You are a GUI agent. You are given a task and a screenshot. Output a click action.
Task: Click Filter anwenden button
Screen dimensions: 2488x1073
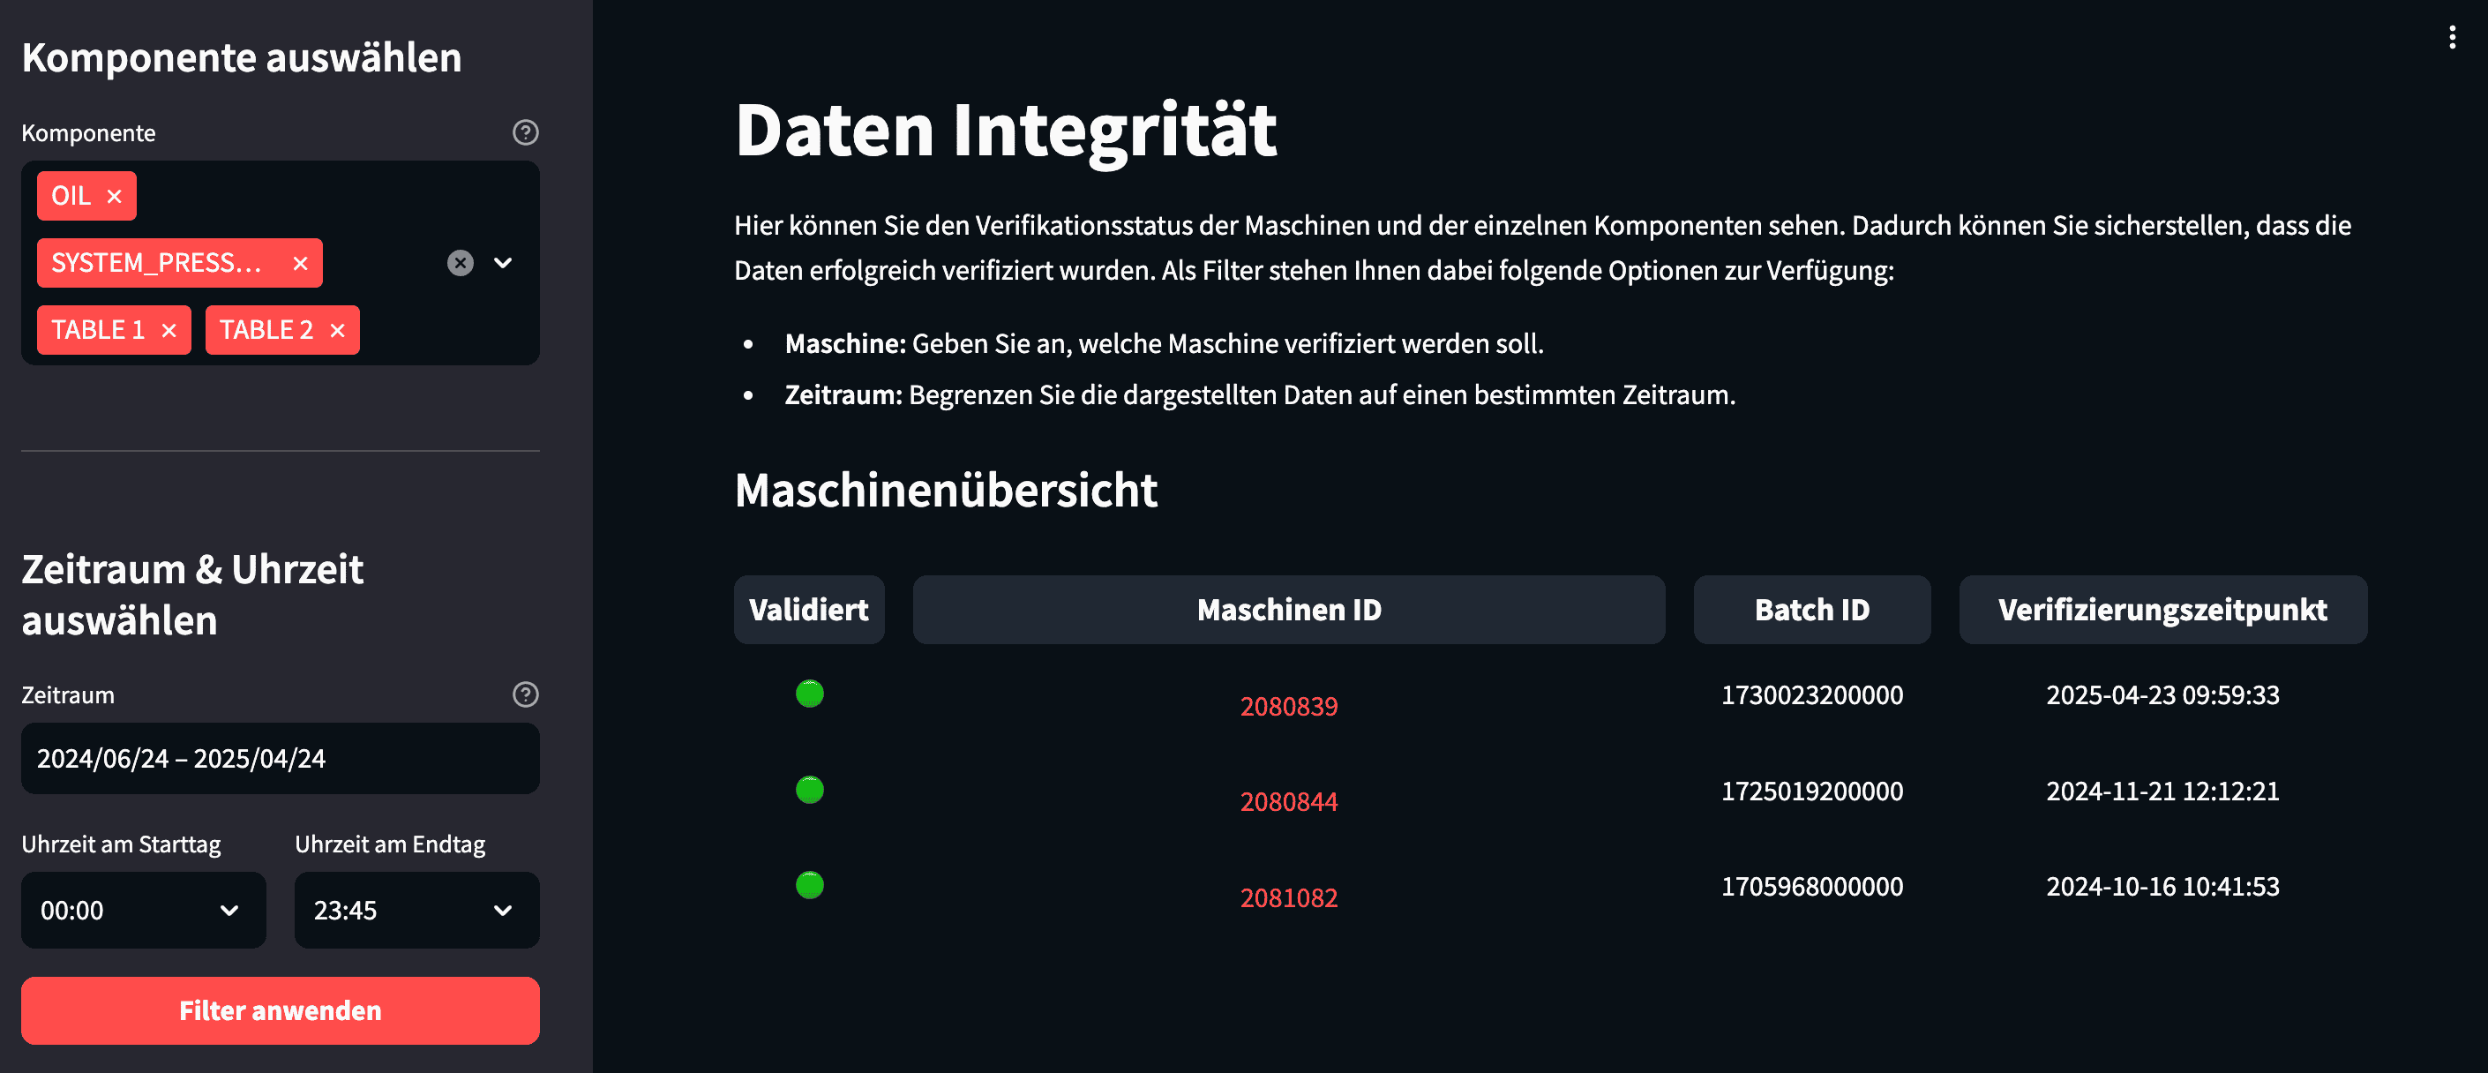[x=280, y=1010]
